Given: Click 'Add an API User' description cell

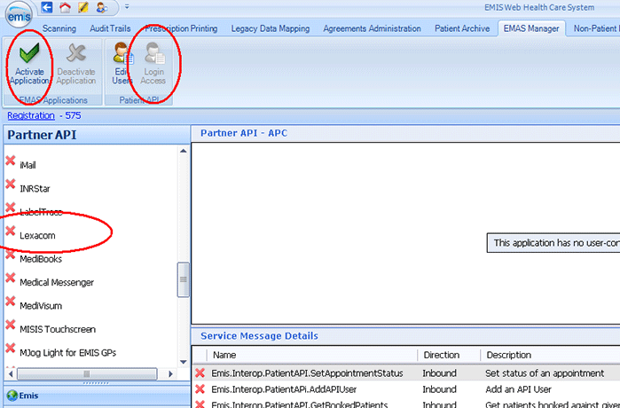Looking at the screenshot, I should point(518,389).
